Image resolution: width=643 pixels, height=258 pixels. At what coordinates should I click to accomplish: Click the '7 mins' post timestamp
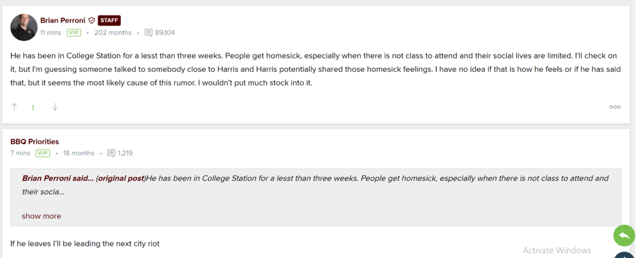21,153
